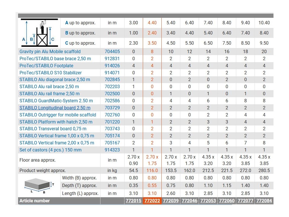The image size is (289, 217).
Task: Click the scaffold height diagram image
Action: click(39, 33)
